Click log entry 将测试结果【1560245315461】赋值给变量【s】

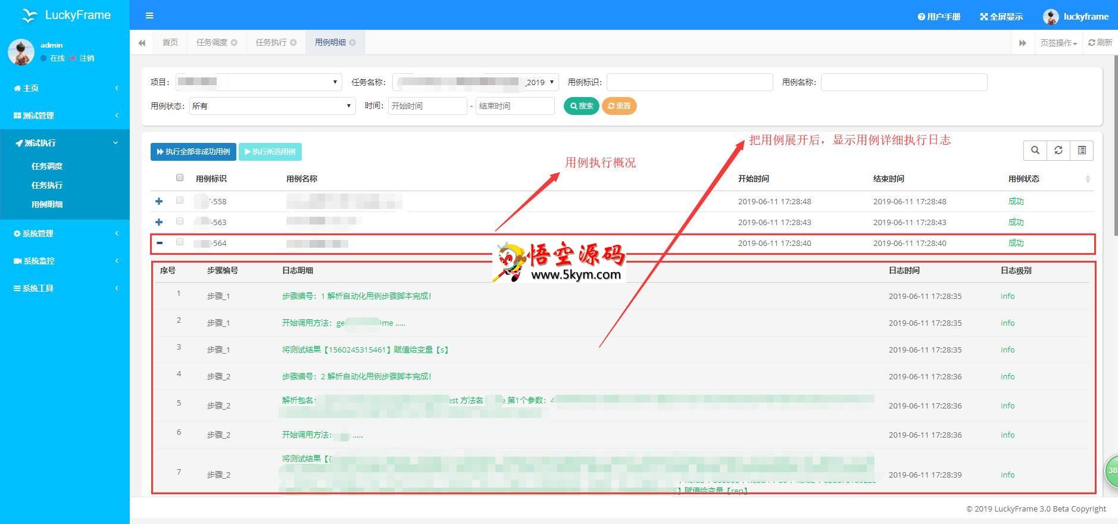[366, 350]
